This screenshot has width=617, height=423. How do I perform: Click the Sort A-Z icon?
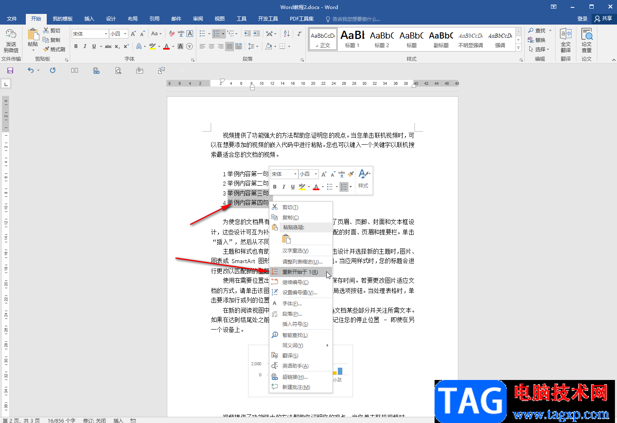(287, 34)
